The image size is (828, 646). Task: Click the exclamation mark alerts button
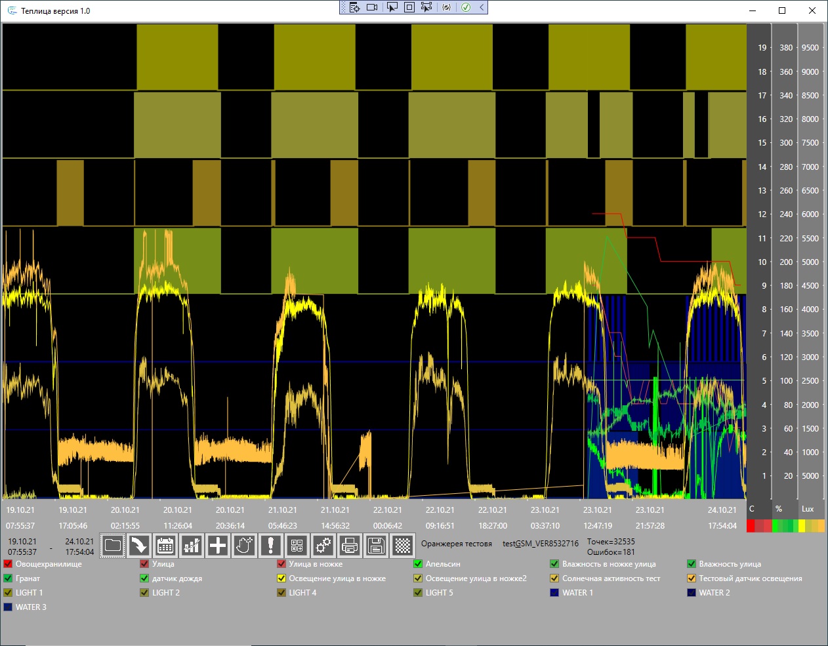point(271,545)
